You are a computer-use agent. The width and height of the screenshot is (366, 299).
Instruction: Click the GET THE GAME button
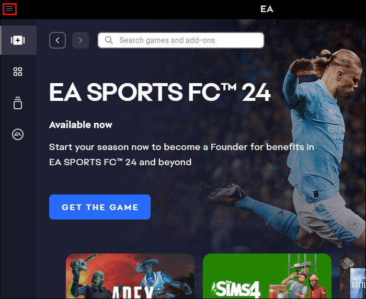coord(100,207)
